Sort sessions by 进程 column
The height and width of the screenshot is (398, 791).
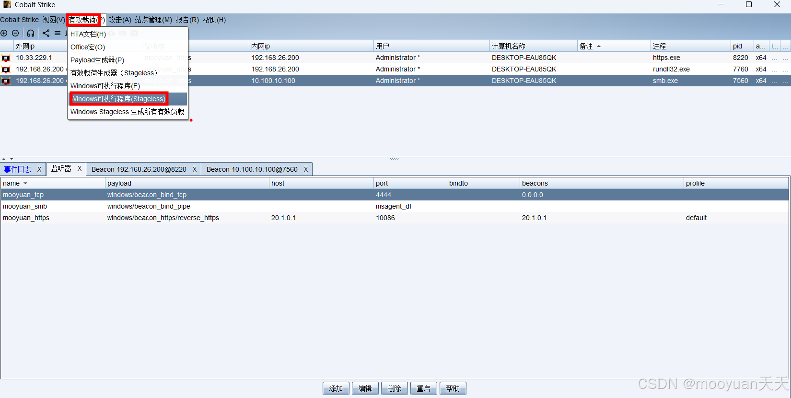tap(691, 46)
